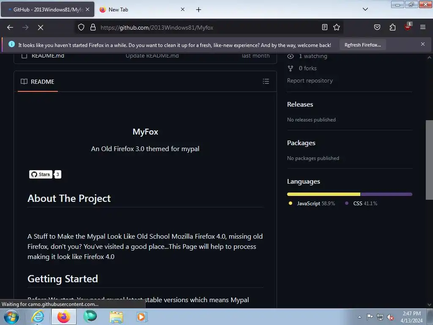
Task: Select the README tab
Action: pyautogui.click(x=38, y=82)
